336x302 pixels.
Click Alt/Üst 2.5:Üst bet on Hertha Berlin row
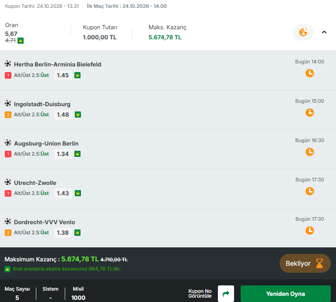click(31, 75)
